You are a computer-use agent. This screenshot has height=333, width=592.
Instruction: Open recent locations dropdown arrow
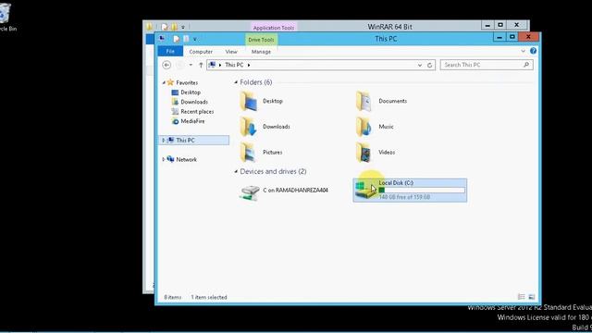pos(191,65)
